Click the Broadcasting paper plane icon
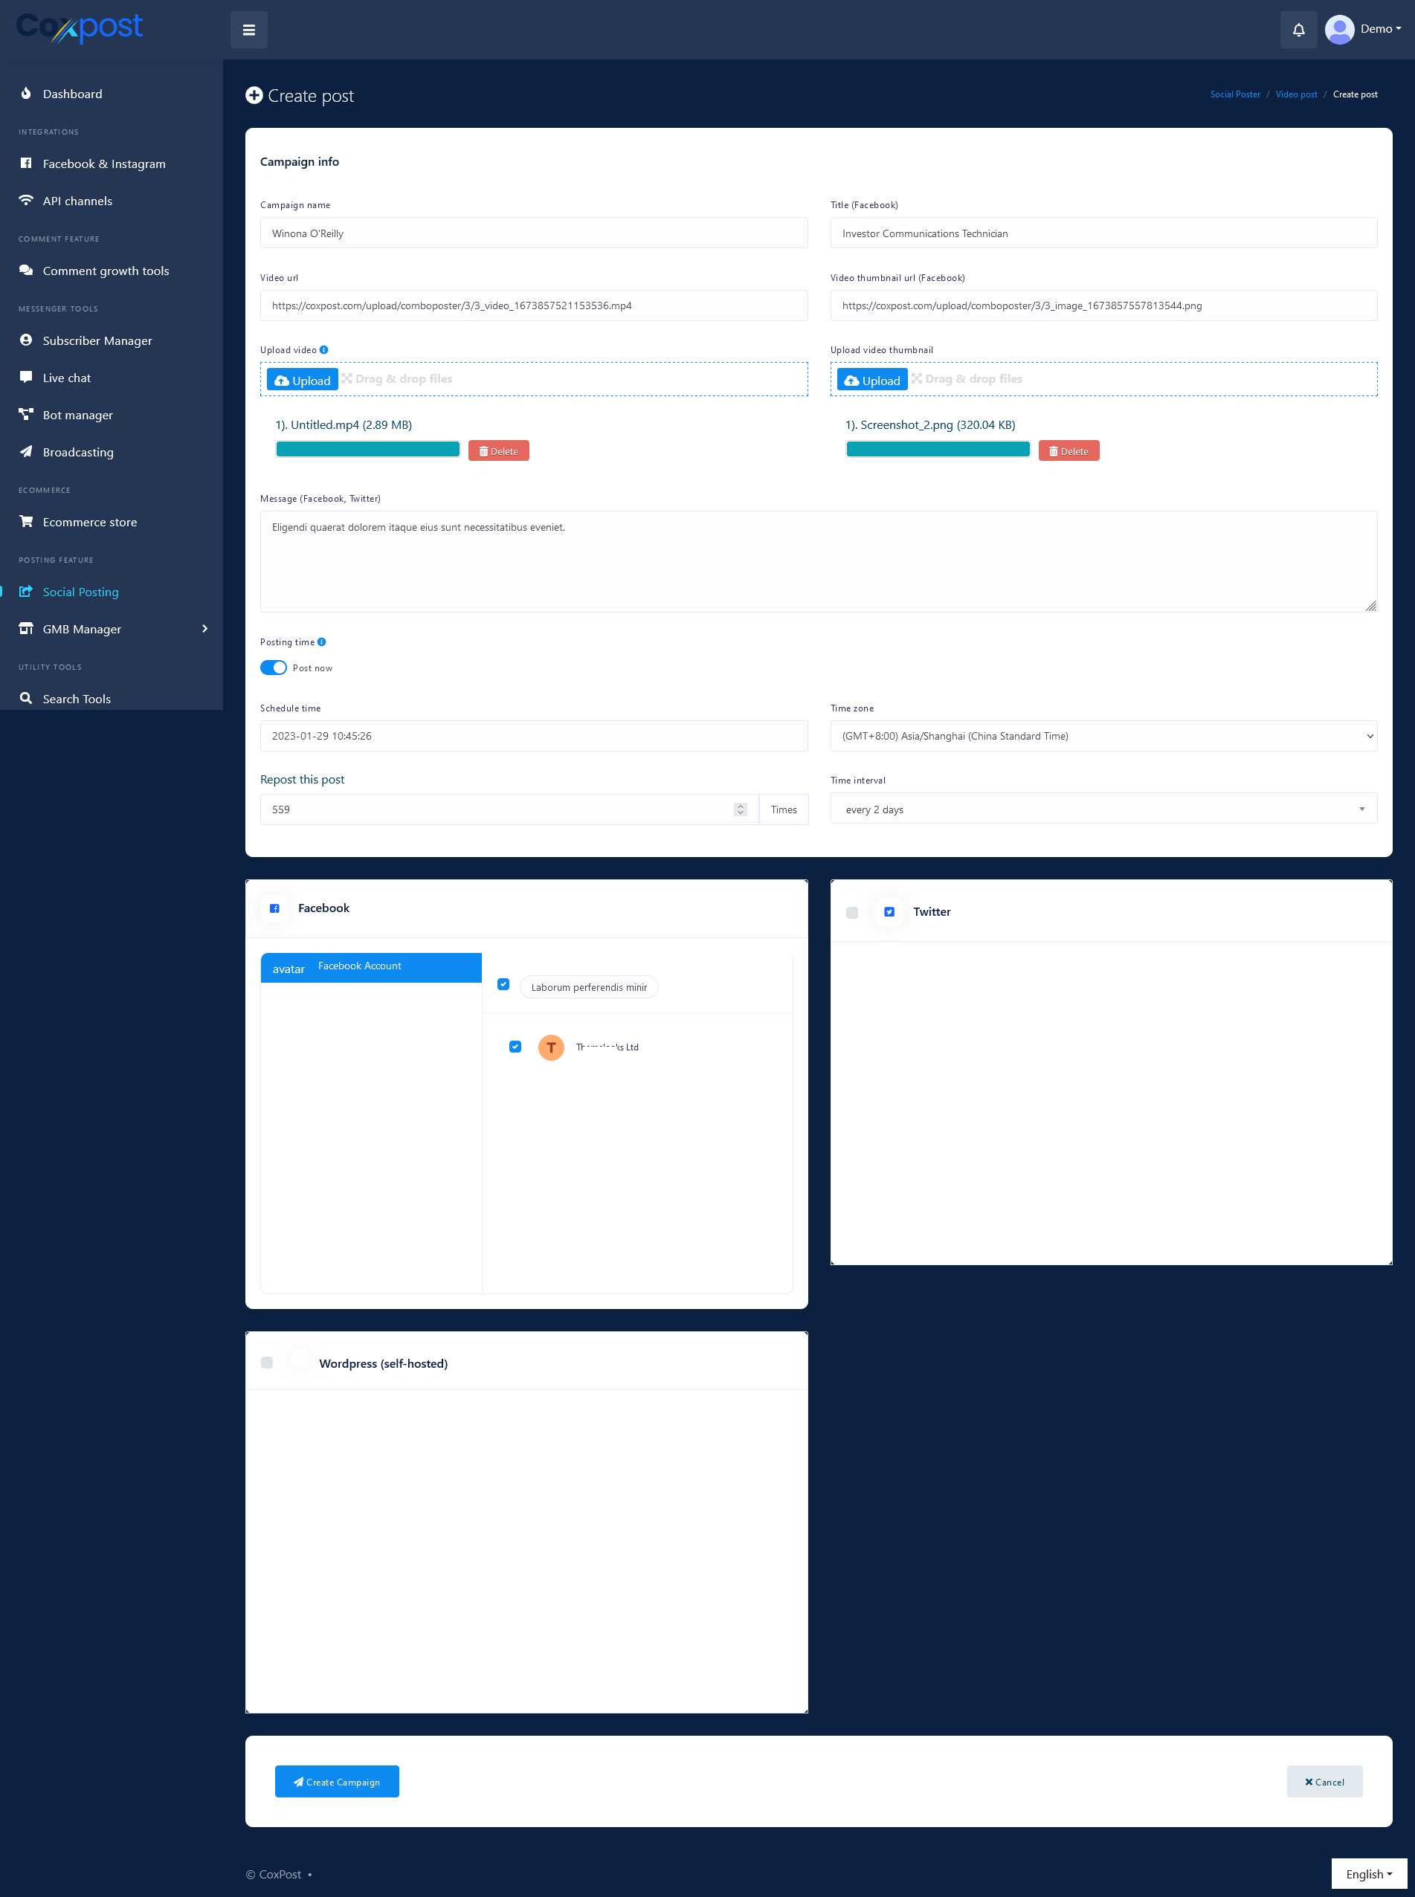This screenshot has width=1415, height=1897. tap(27, 452)
